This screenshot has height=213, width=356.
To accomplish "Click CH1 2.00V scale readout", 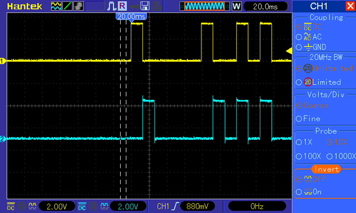I will [x=57, y=206].
